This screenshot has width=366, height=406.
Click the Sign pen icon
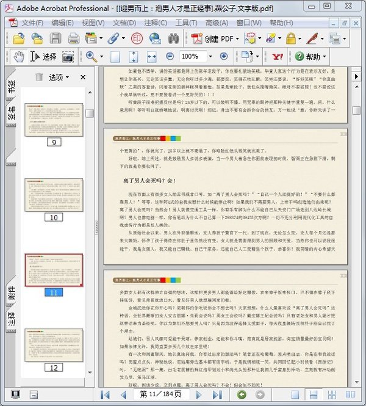tap(312, 38)
